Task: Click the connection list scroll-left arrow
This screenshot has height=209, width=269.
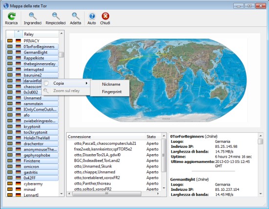Action: [x=69, y=194]
